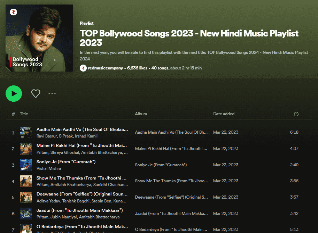Image resolution: width=318 pixels, height=233 pixels.
Task: Click album art of Maine Pi Rakhi Hai
Action: pos(26,149)
